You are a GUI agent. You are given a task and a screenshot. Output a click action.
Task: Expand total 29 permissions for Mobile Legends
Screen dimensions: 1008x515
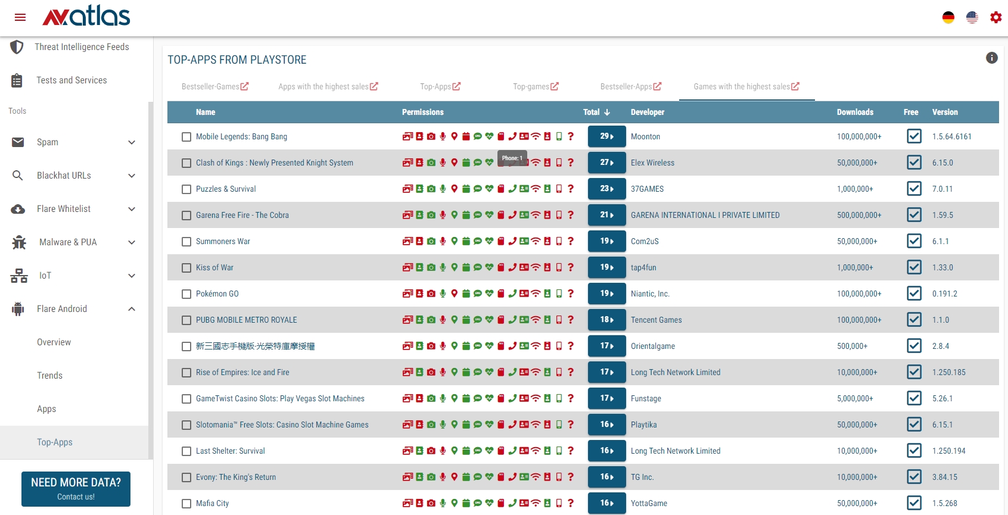pyautogui.click(x=606, y=136)
